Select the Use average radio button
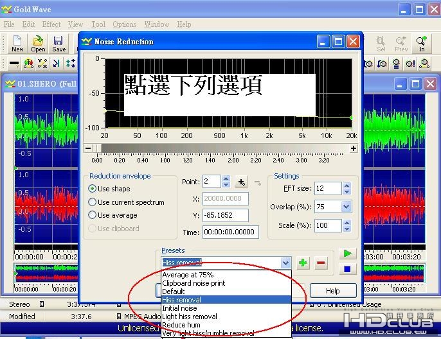 click(93, 215)
